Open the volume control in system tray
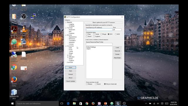The image size is (188, 106). point(158,103)
